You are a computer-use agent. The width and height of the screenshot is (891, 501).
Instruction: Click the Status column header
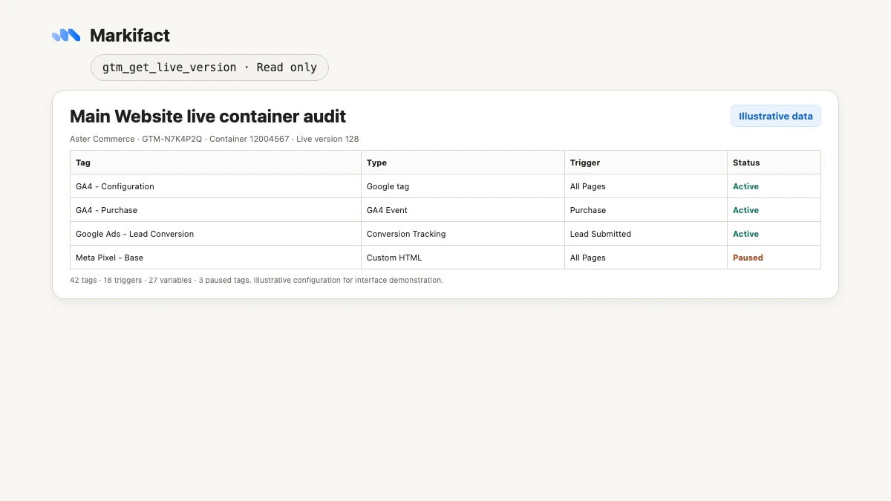[x=774, y=163]
